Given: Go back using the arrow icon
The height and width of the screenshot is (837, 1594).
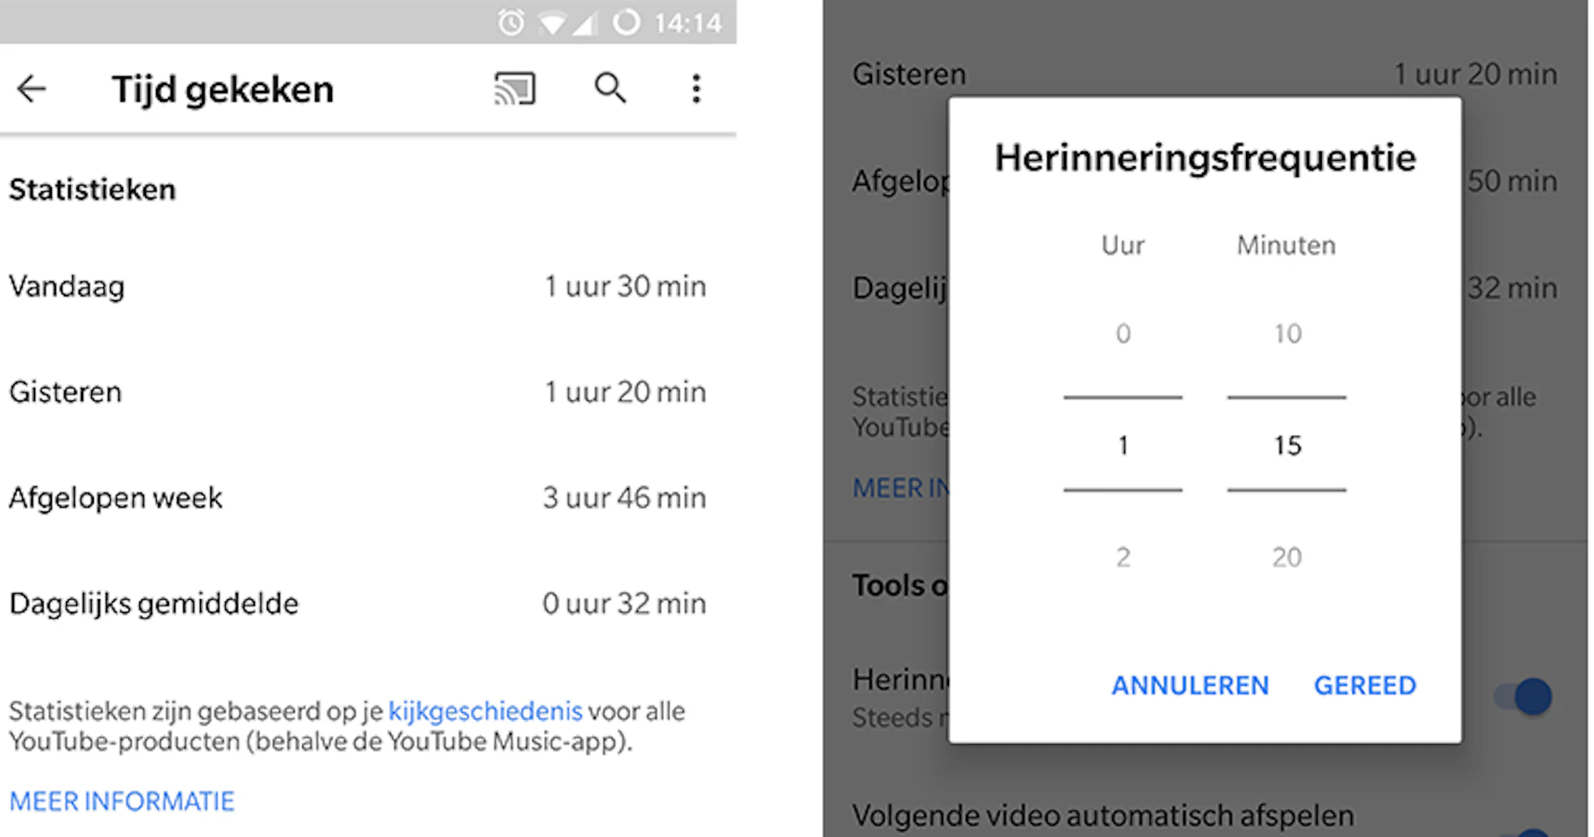Looking at the screenshot, I should click(x=31, y=88).
